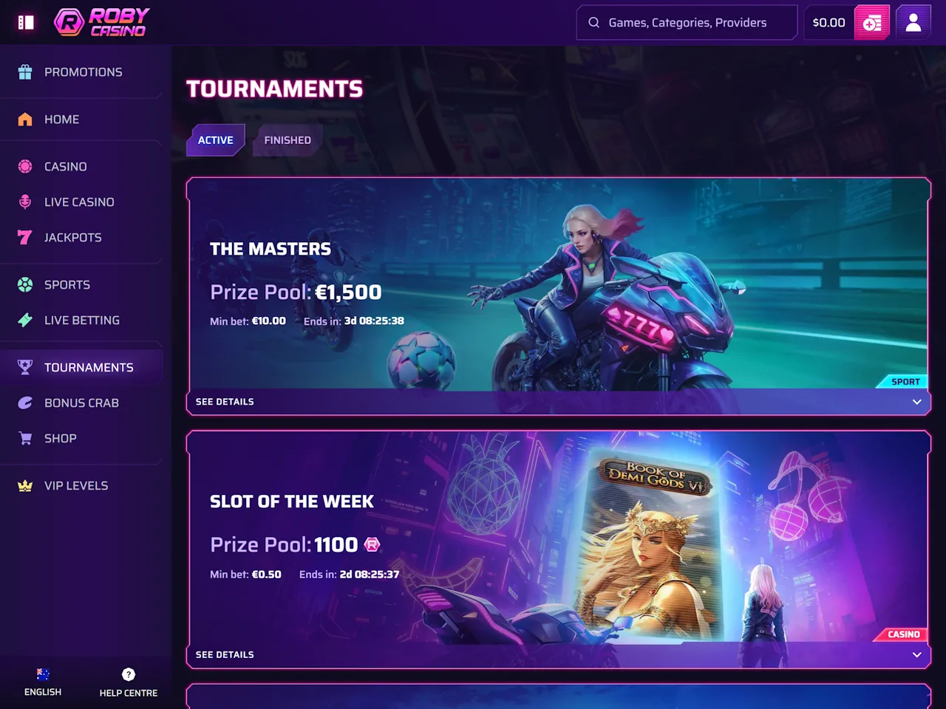
Task: Open the English language selector
Action: 43,682
